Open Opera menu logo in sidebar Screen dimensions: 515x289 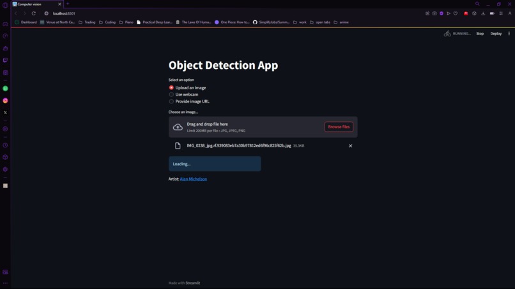pyautogui.click(x=5, y=4)
